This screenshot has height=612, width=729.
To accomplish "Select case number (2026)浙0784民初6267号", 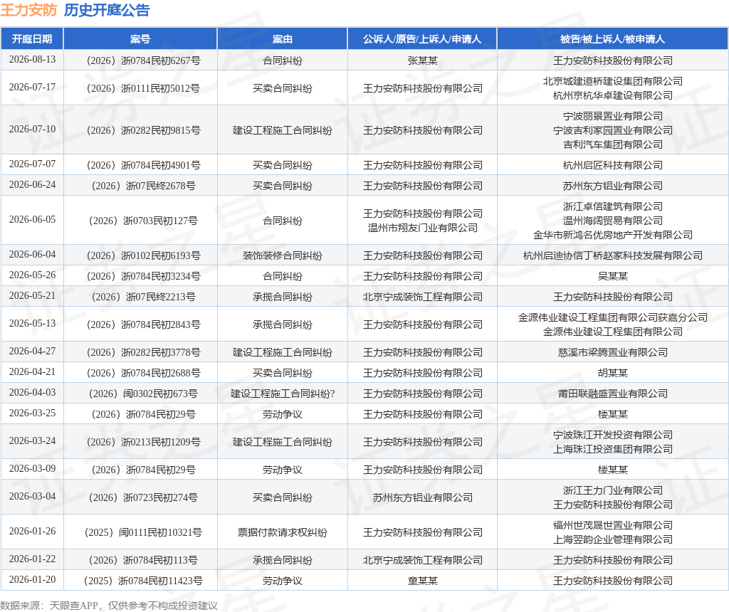I will pyautogui.click(x=144, y=60).
